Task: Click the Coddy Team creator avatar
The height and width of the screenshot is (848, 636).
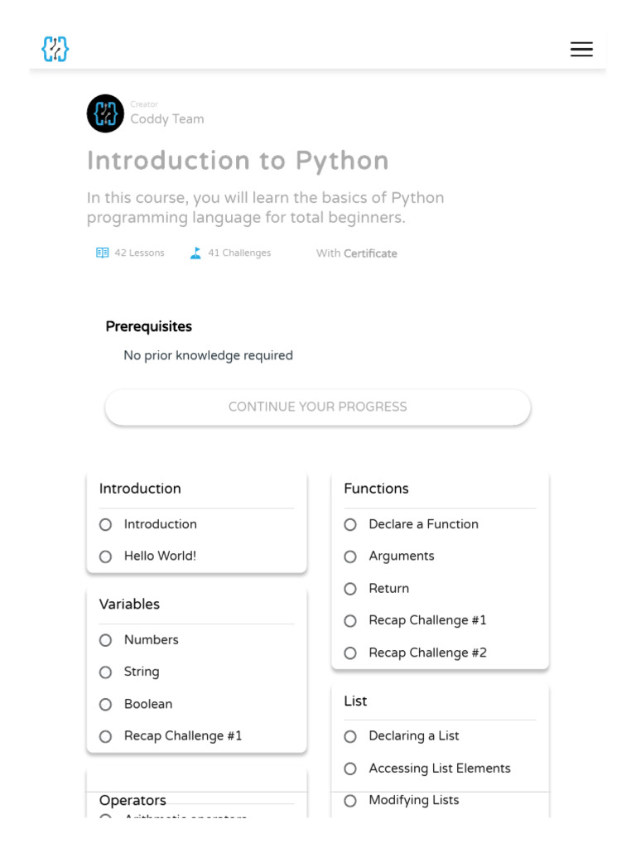Action: coord(105,113)
